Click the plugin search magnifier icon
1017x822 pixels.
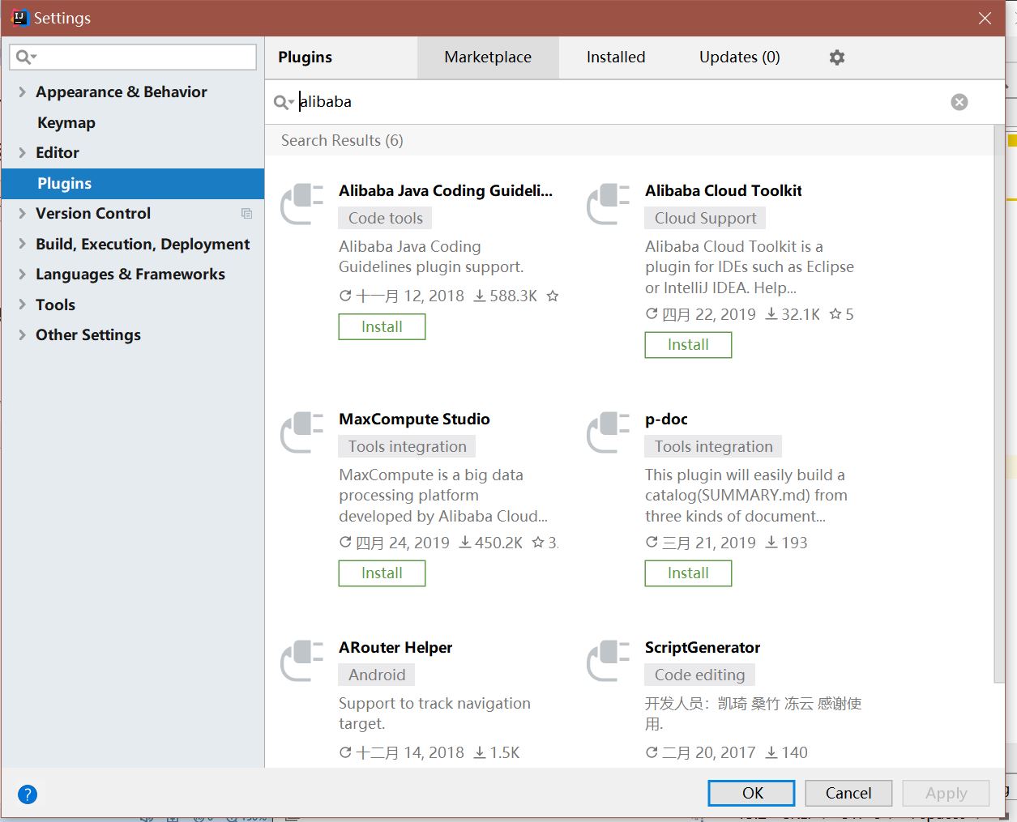click(284, 102)
